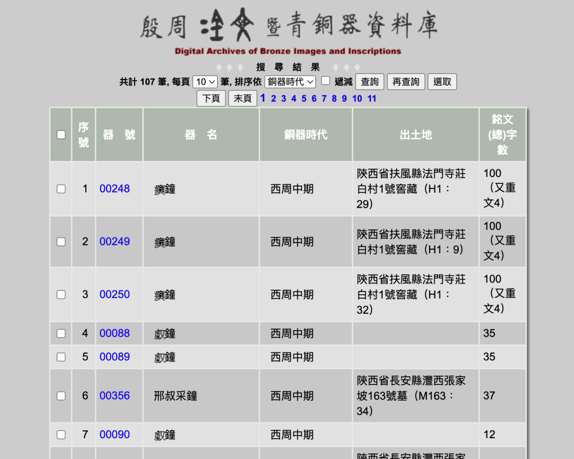Open page 5 in pagination

point(304,99)
